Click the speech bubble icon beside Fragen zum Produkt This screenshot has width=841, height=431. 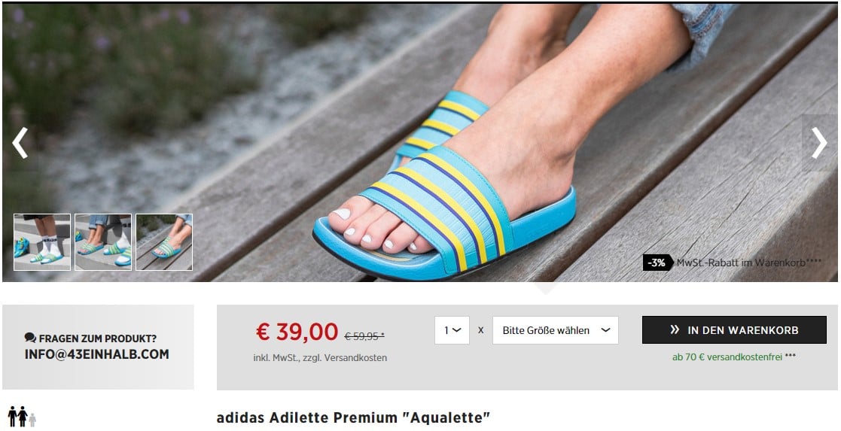(31, 338)
